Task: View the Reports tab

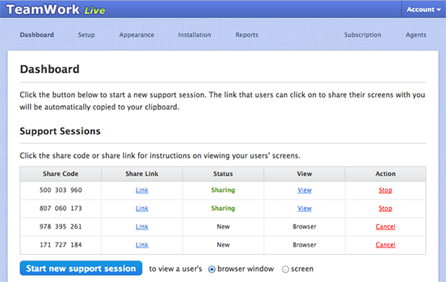Action: pos(247,35)
